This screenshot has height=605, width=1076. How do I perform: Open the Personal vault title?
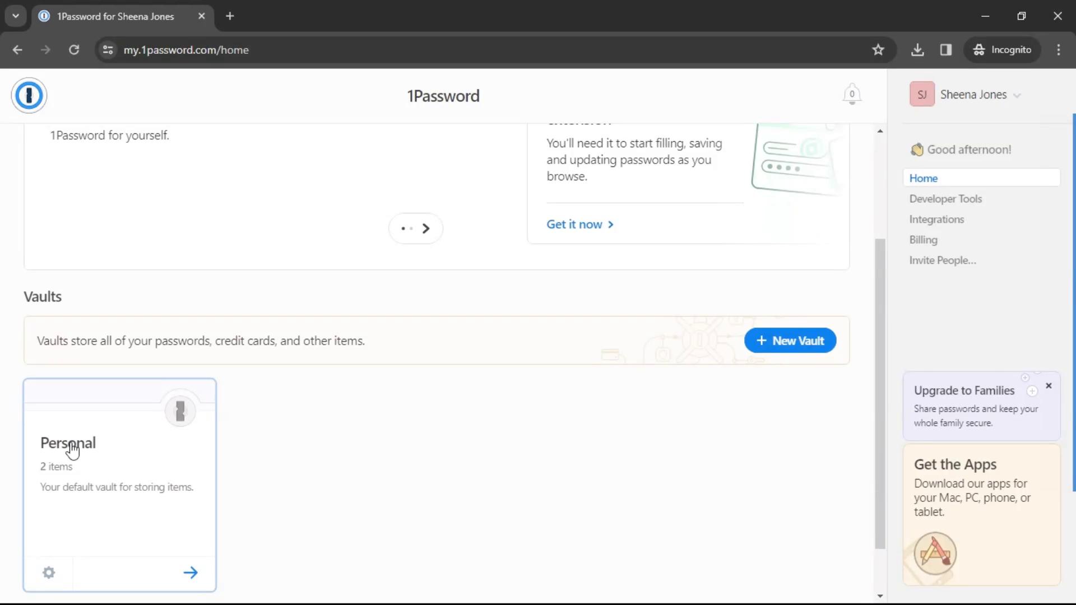point(68,443)
